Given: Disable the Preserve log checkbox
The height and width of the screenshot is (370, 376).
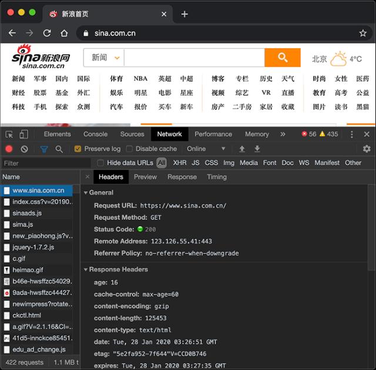Looking at the screenshot, I should click(78, 149).
